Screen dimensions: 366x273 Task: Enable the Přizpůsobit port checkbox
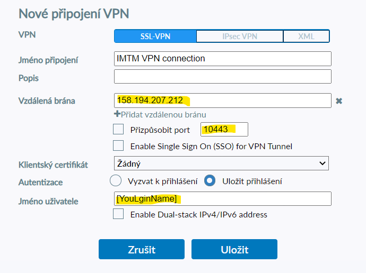coord(118,130)
